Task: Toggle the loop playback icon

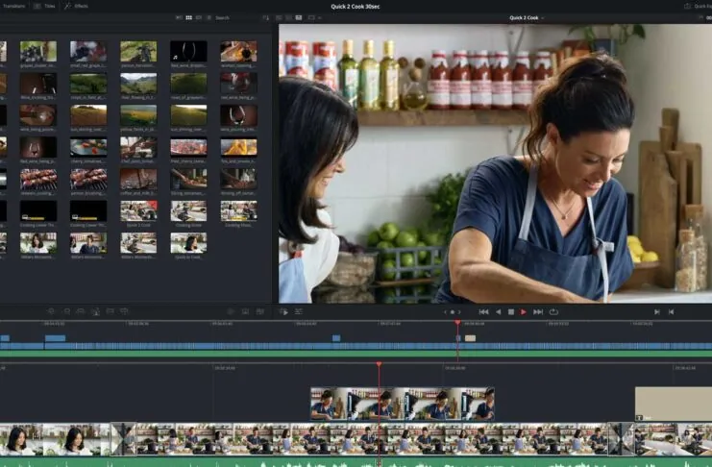Action: (x=553, y=311)
